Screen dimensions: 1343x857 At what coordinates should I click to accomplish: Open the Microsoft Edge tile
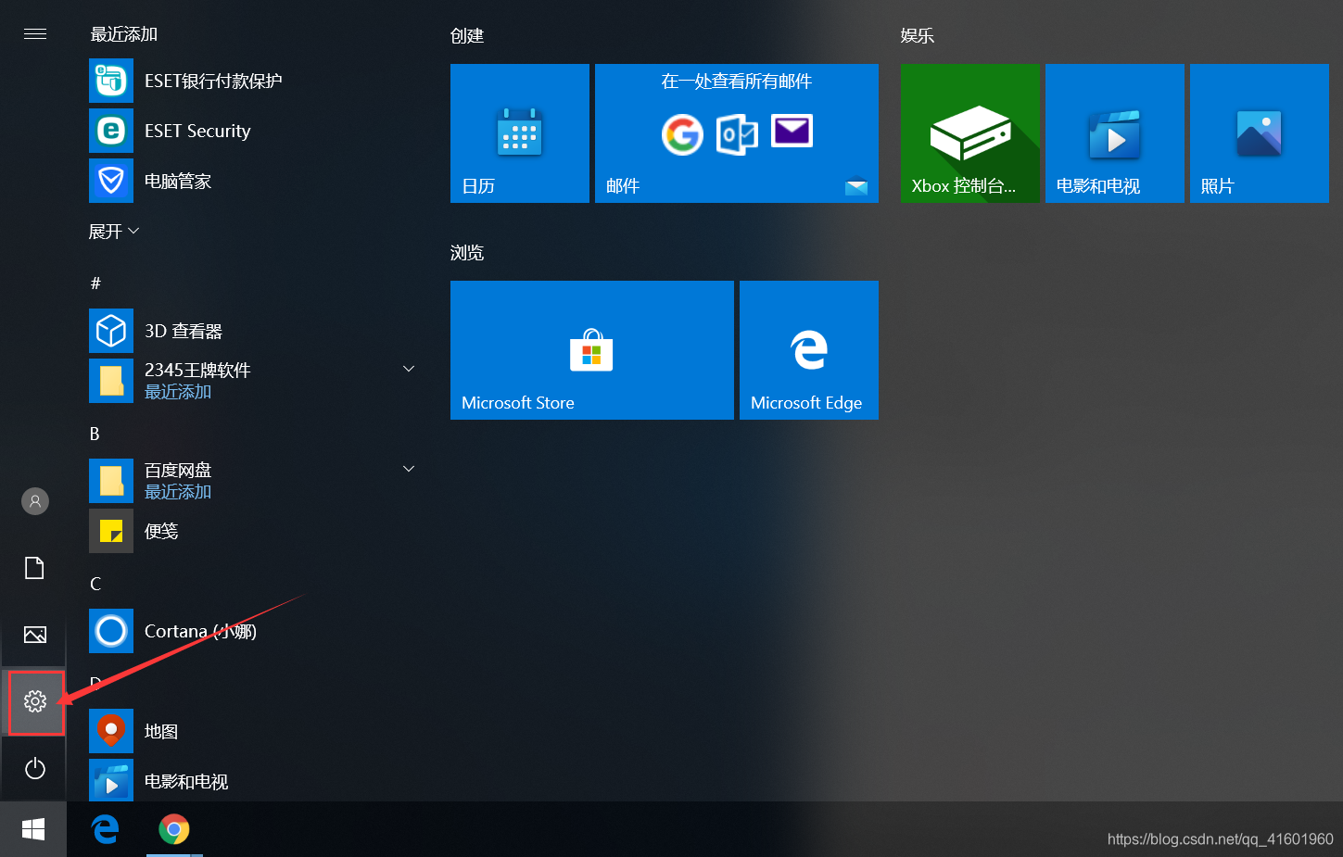point(809,350)
